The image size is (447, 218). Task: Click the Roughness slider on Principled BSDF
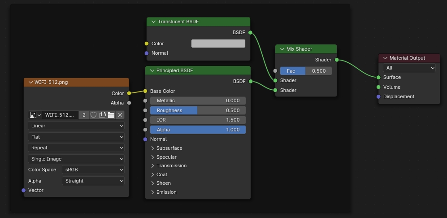pos(198,110)
